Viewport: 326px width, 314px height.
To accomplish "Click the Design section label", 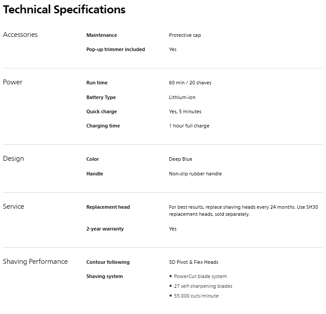I will [14, 159].
